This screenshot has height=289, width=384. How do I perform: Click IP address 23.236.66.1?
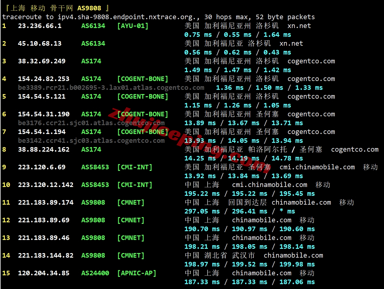click(x=40, y=26)
